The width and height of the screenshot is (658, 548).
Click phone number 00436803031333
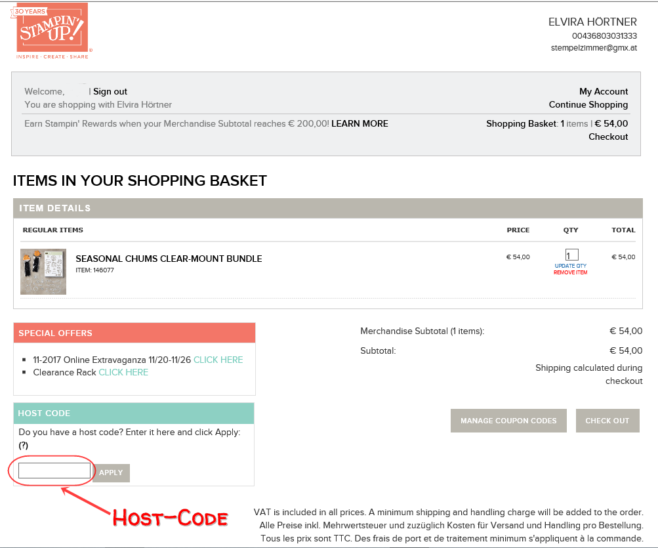604,35
